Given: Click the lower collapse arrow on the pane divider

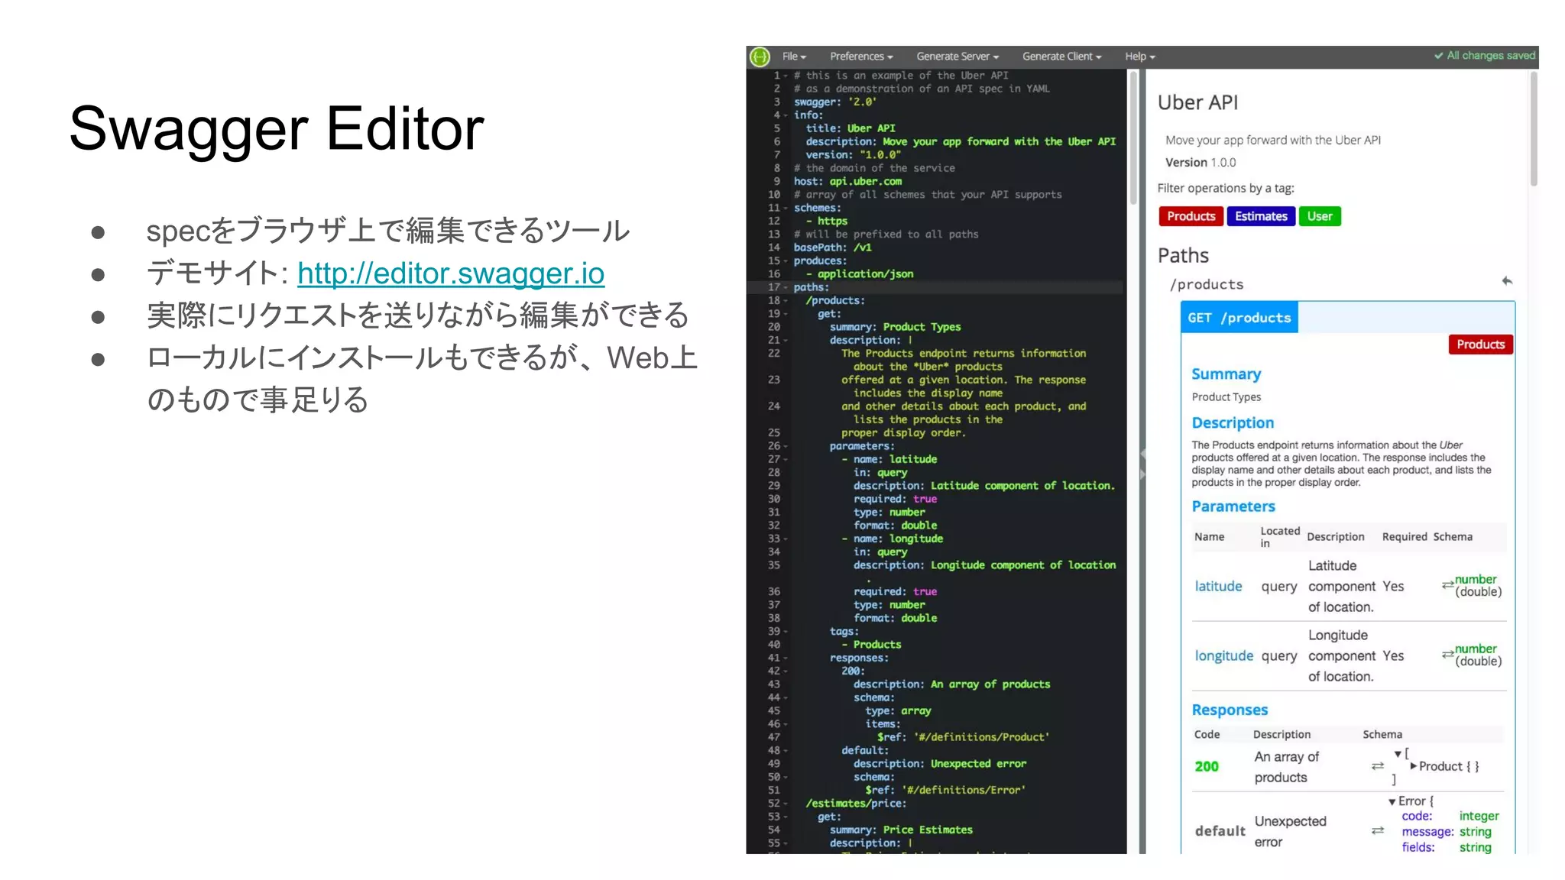Looking at the screenshot, I should tap(1142, 474).
